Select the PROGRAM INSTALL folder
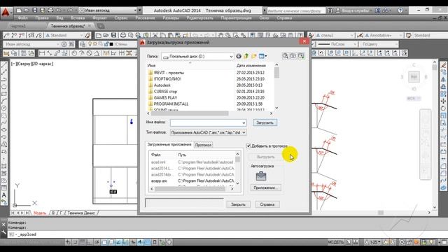This screenshot has width=448, height=252. (171, 104)
